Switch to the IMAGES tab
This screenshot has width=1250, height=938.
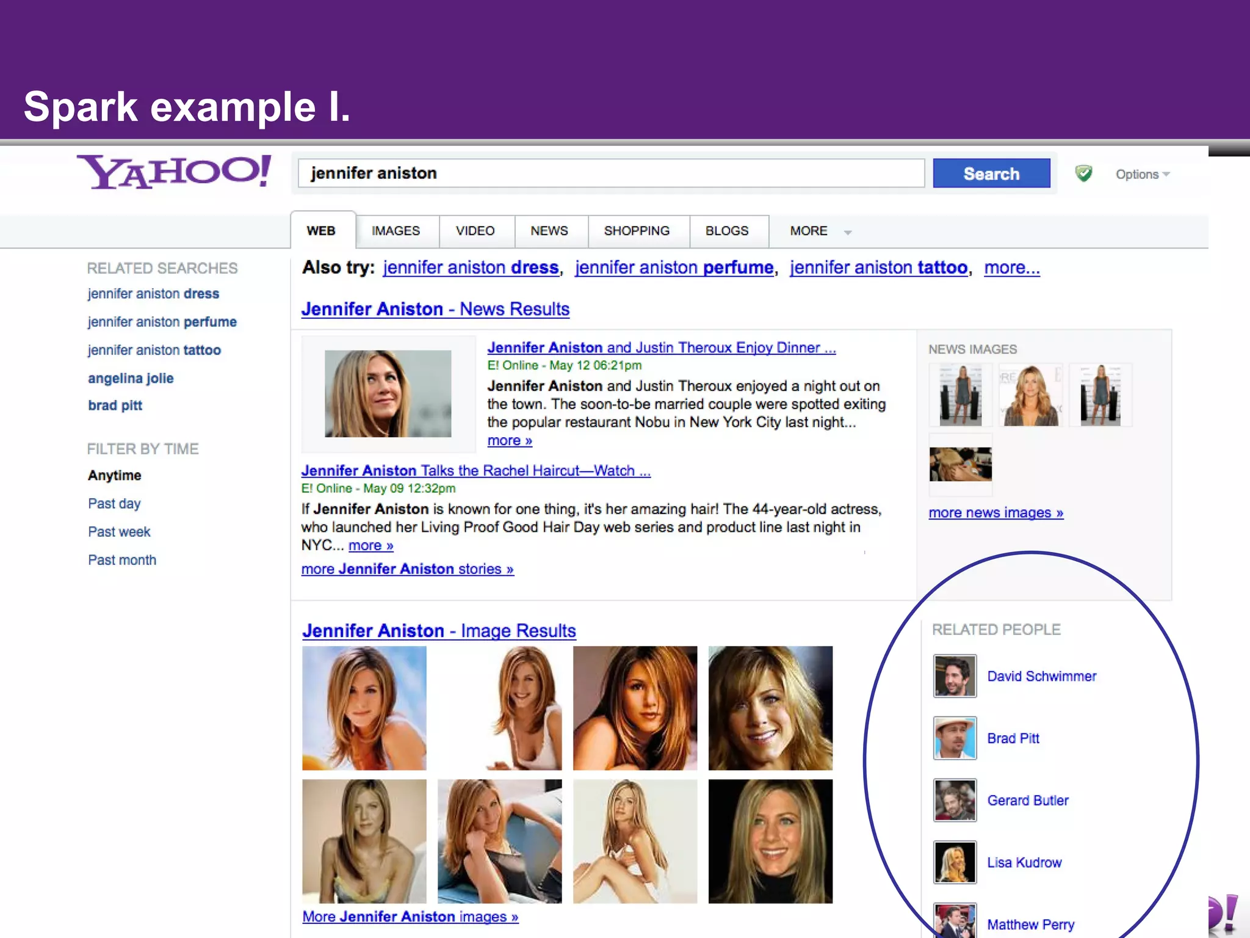point(396,231)
